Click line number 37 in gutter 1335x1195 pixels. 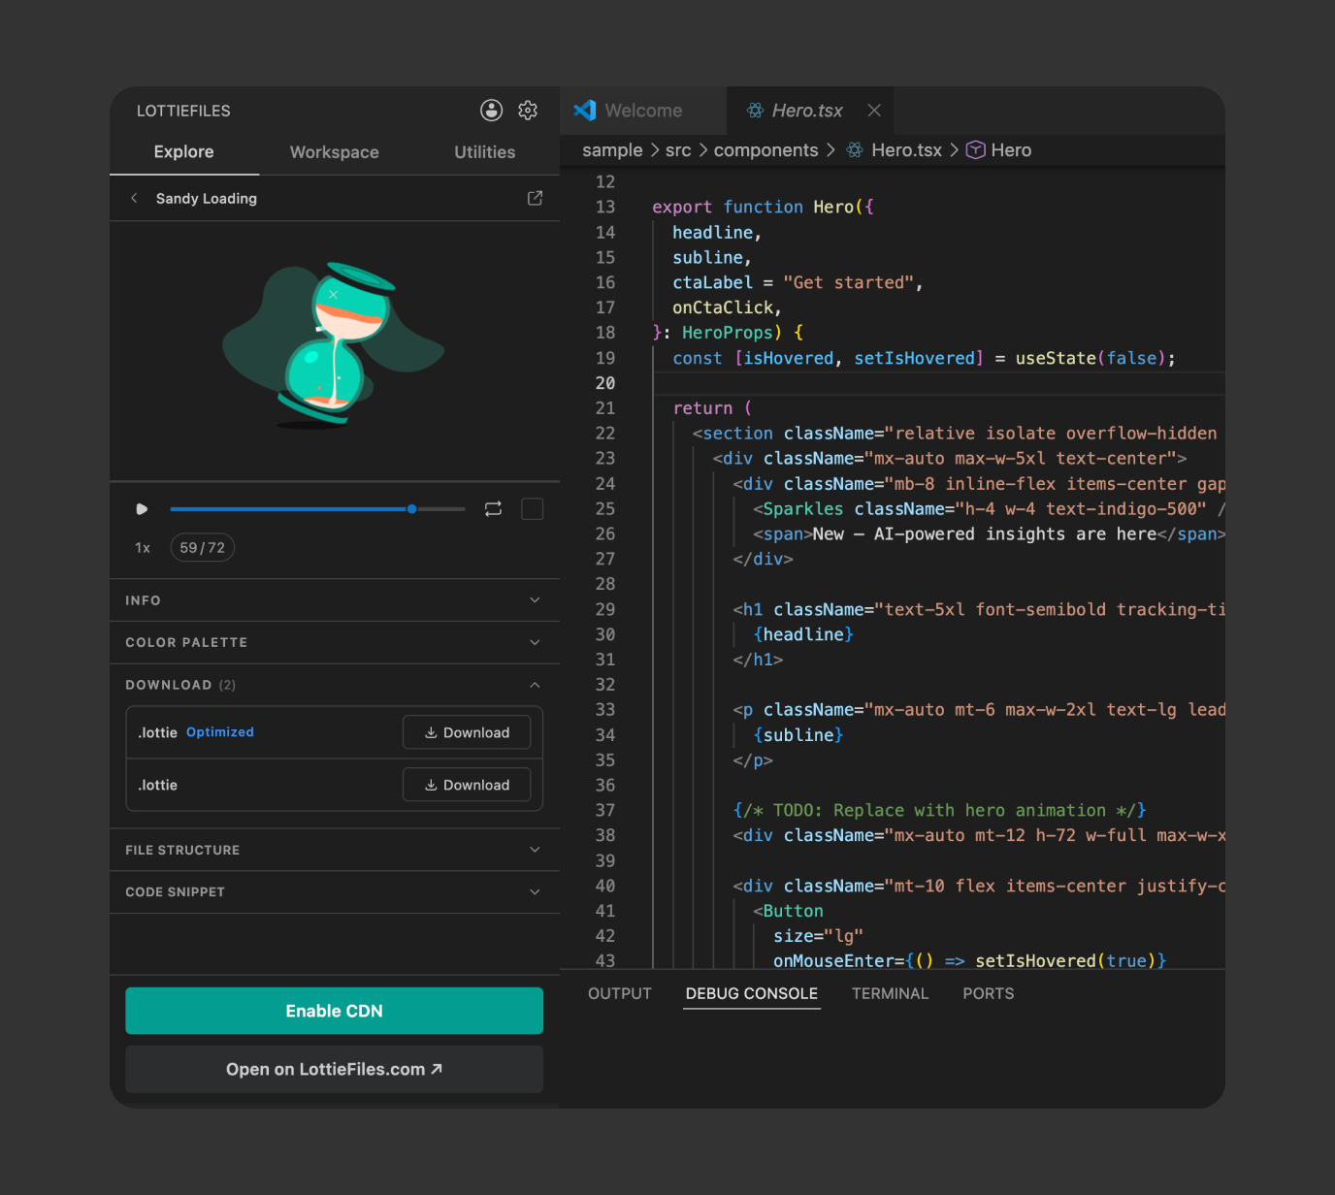(x=605, y=810)
